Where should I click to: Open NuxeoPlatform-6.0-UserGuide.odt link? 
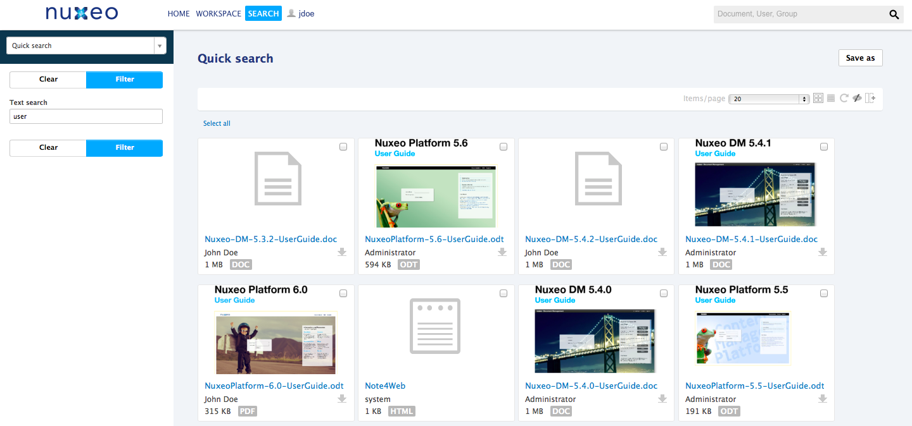274,386
